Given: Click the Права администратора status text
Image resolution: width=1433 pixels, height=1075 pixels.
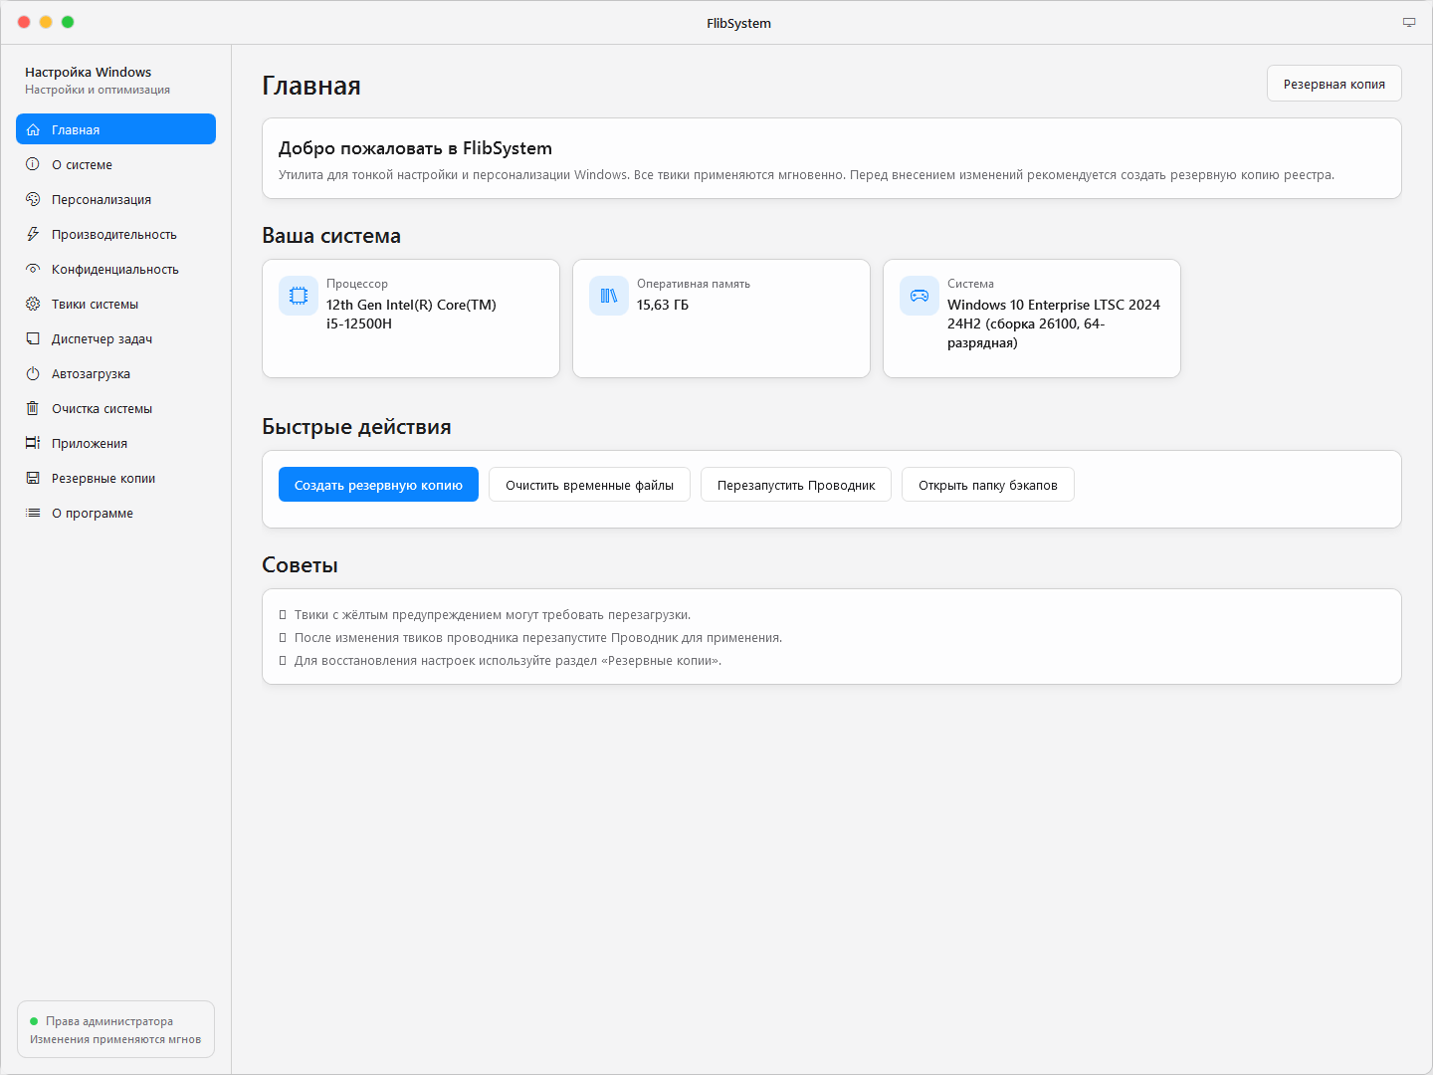Looking at the screenshot, I should (109, 1021).
